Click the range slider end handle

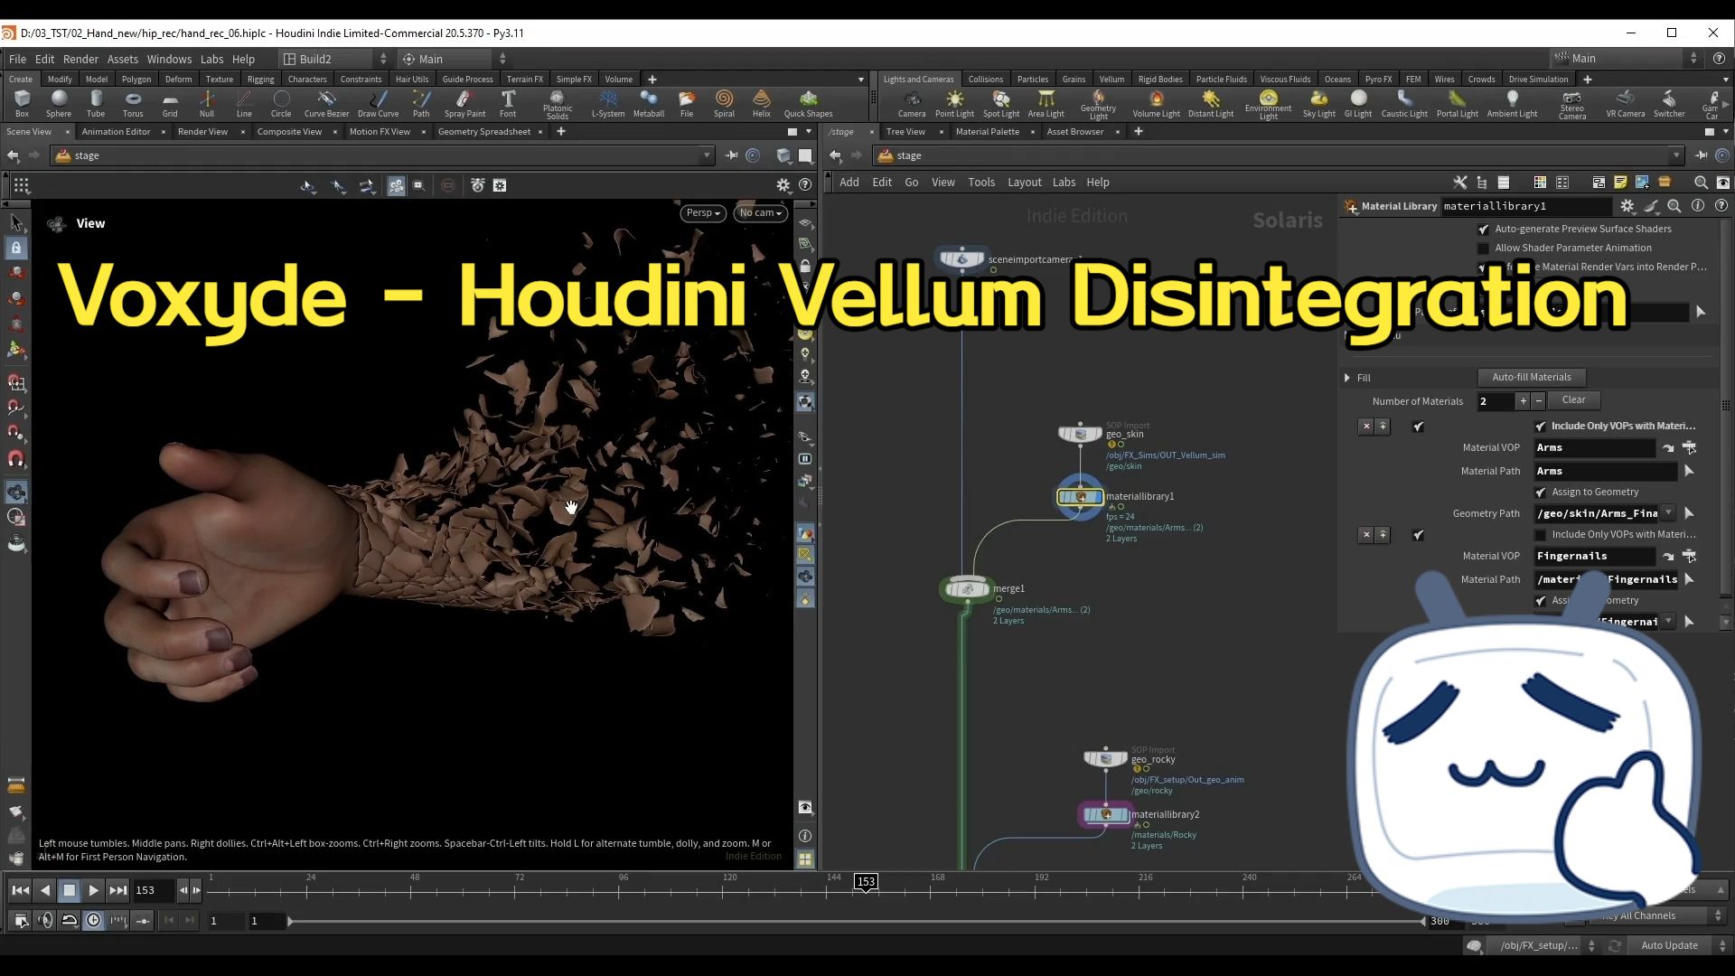point(1422,921)
